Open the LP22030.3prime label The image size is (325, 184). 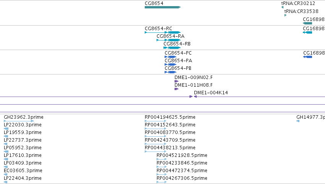(x=23, y=125)
